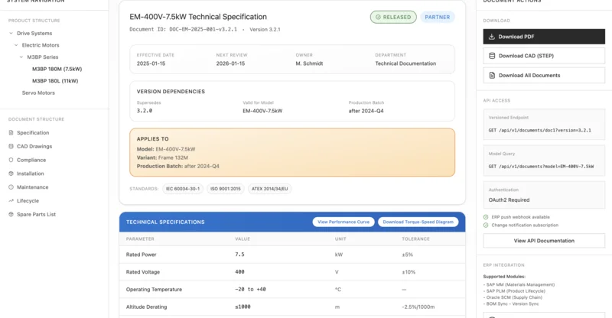This screenshot has width=612, height=318.
Task: Select M3BP 180M (7.5kW) in the tree
Action: (x=57, y=69)
